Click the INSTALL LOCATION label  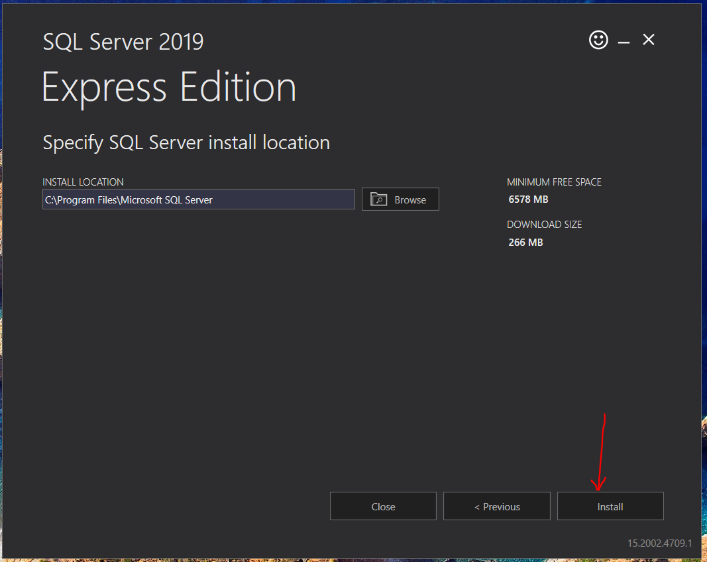coord(83,182)
